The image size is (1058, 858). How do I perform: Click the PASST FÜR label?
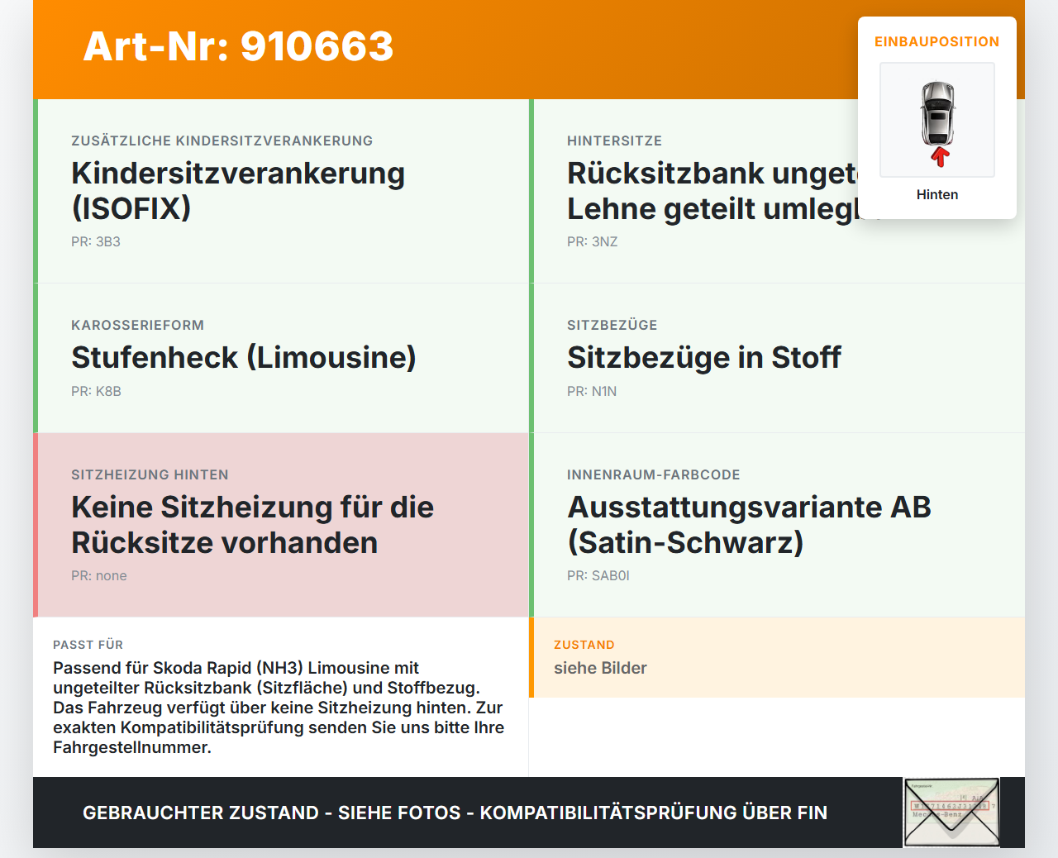coord(88,645)
